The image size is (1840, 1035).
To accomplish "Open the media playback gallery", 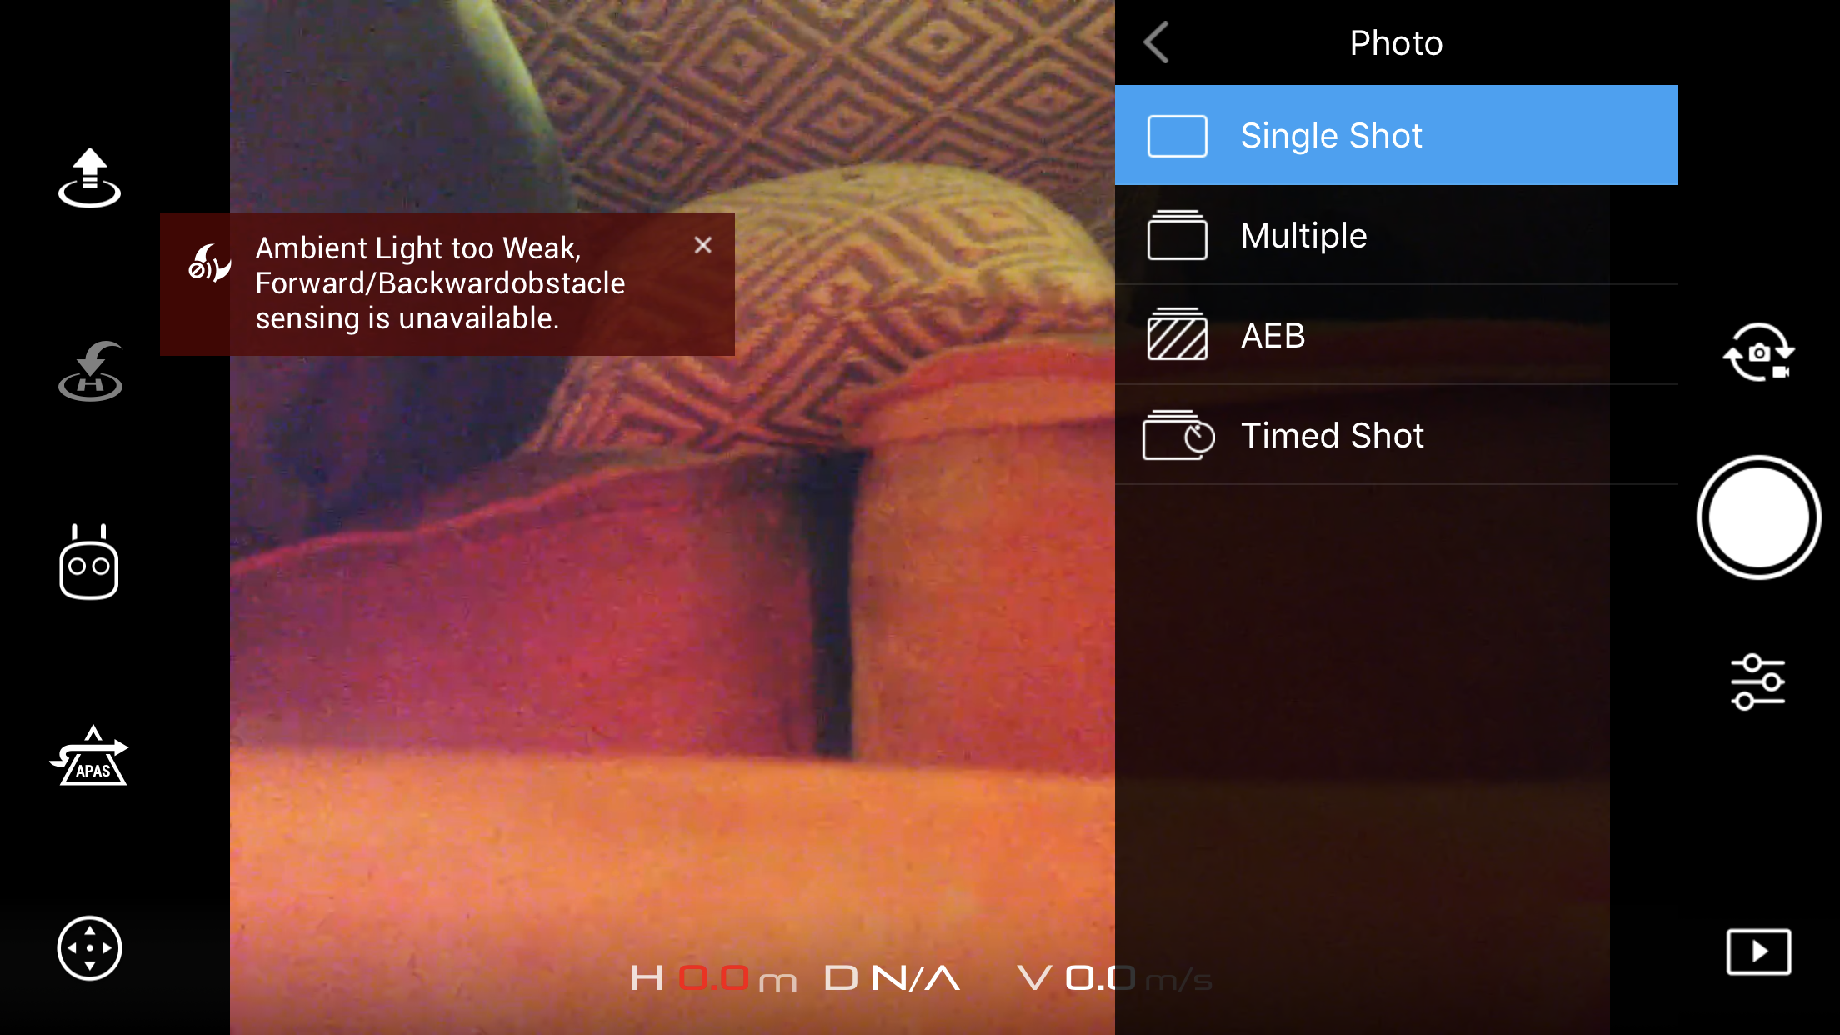I will point(1757,952).
